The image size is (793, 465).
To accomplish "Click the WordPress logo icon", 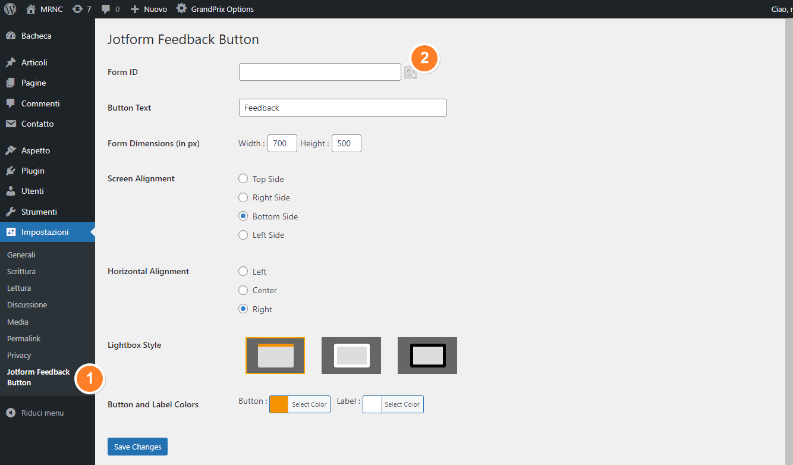I will pyautogui.click(x=10, y=9).
